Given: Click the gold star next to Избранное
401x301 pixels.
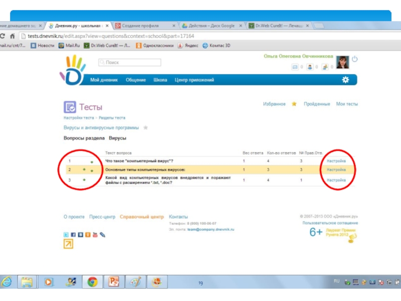Looking at the screenshot, I should [x=294, y=104].
